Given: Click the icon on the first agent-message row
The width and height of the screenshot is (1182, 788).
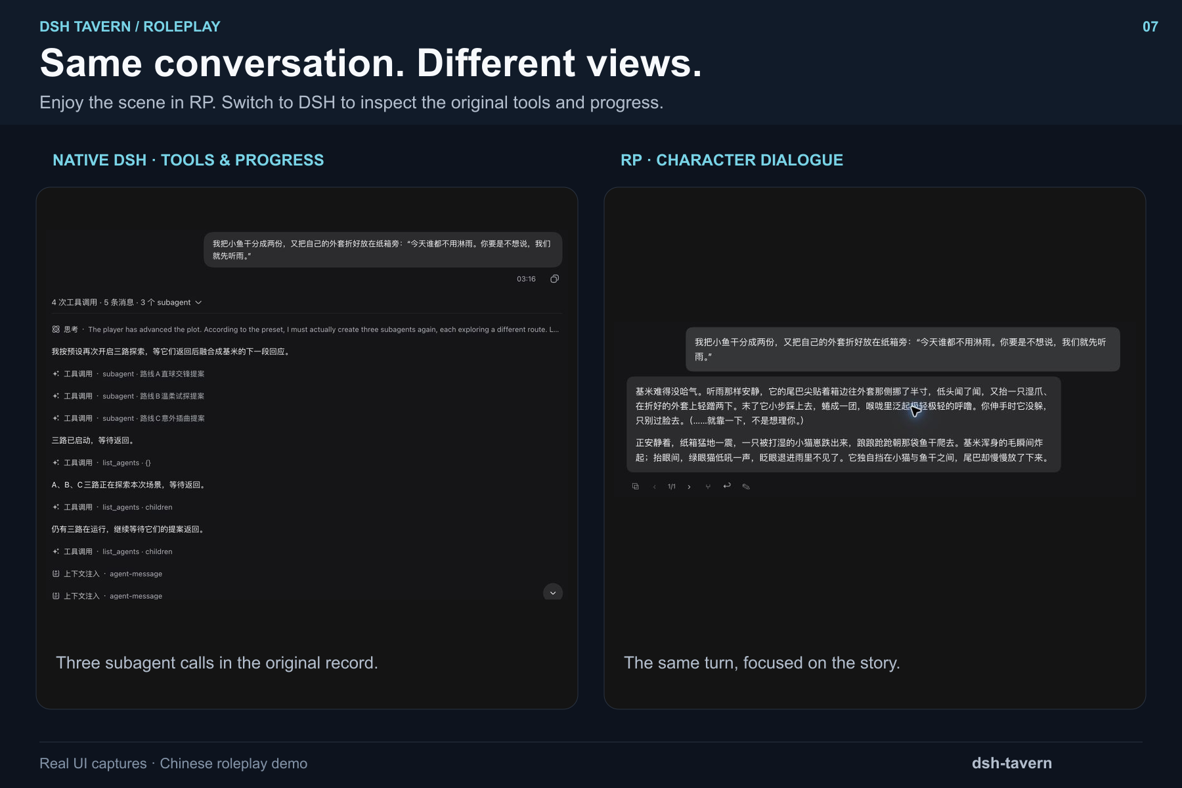Looking at the screenshot, I should coord(56,574).
